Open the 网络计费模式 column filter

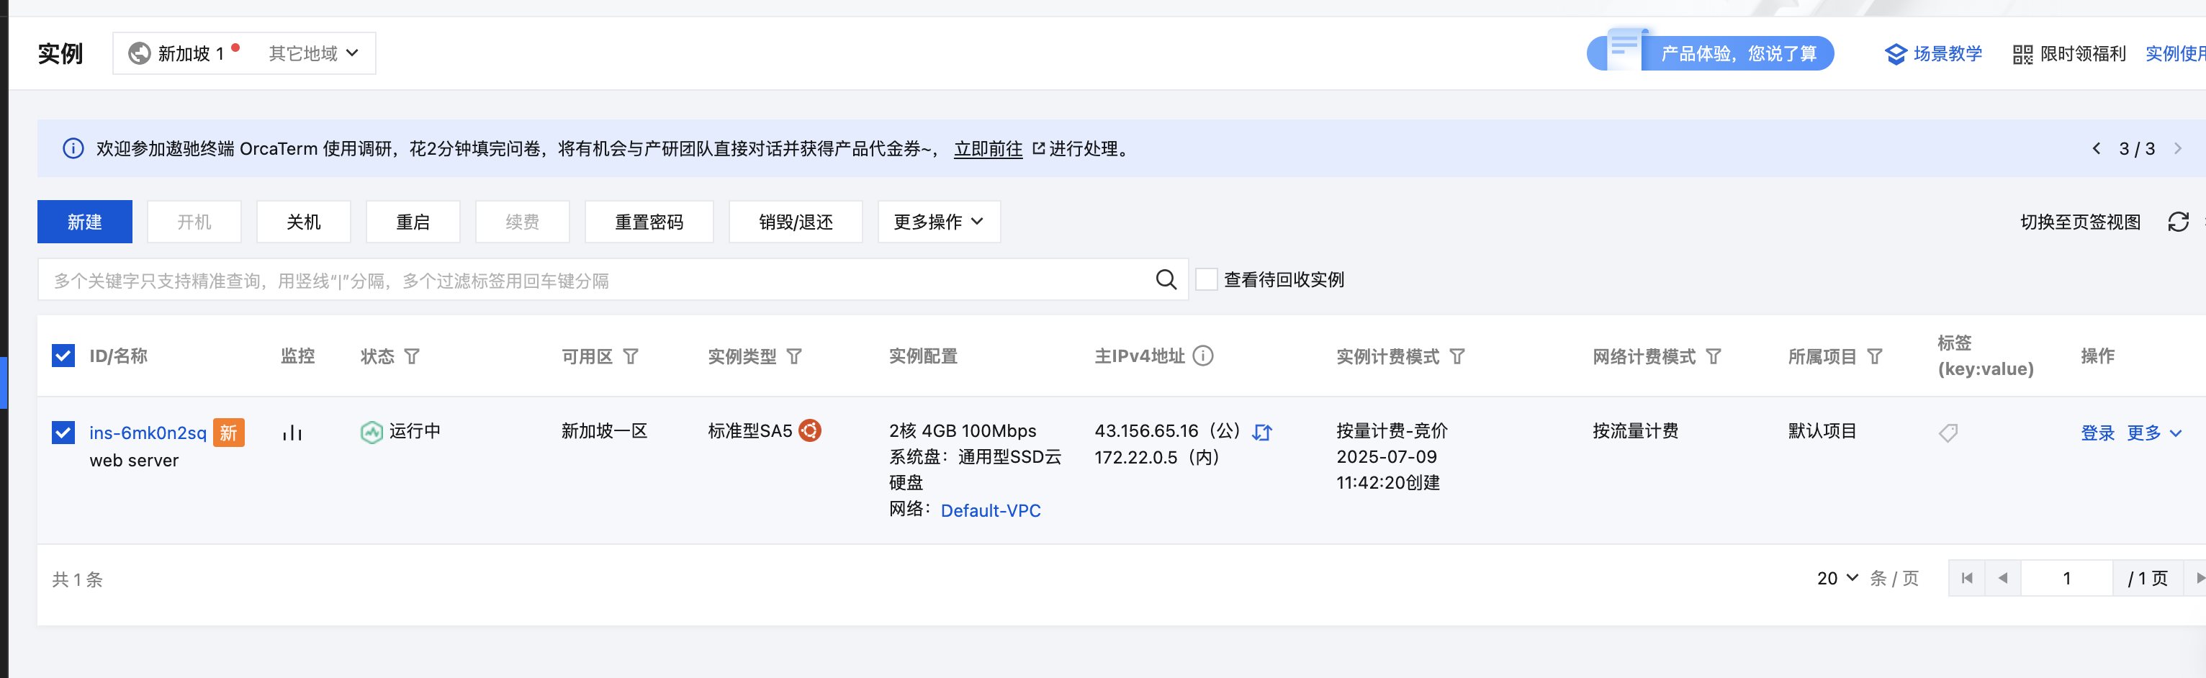coord(1714,357)
